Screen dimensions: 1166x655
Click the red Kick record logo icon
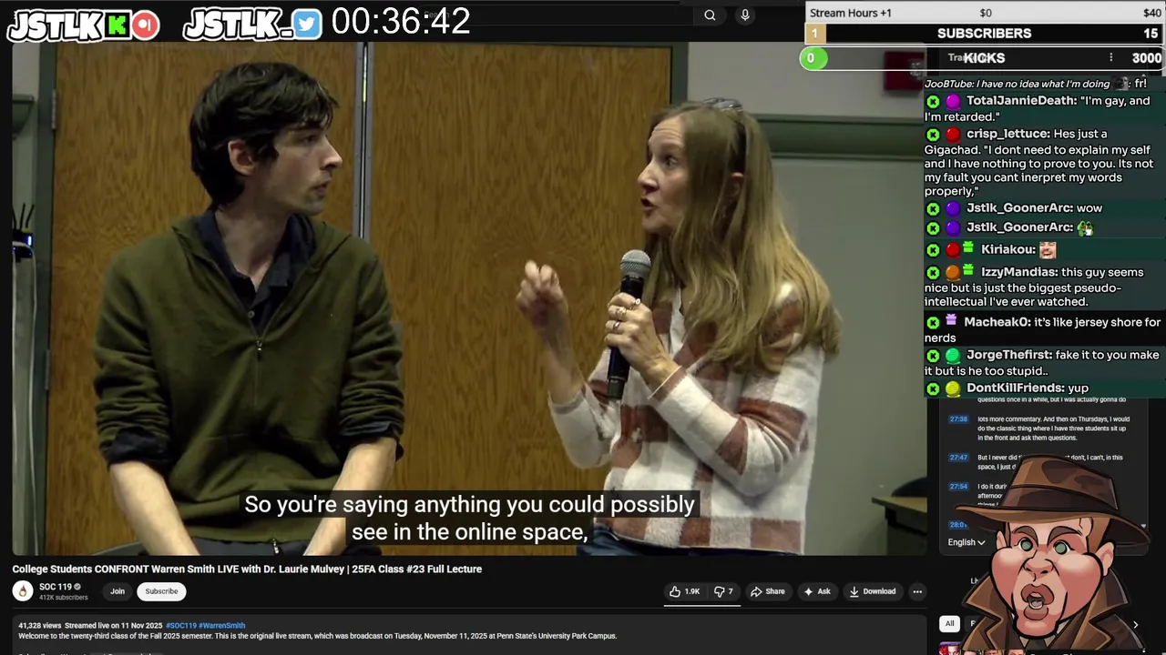click(x=145, y=25)
